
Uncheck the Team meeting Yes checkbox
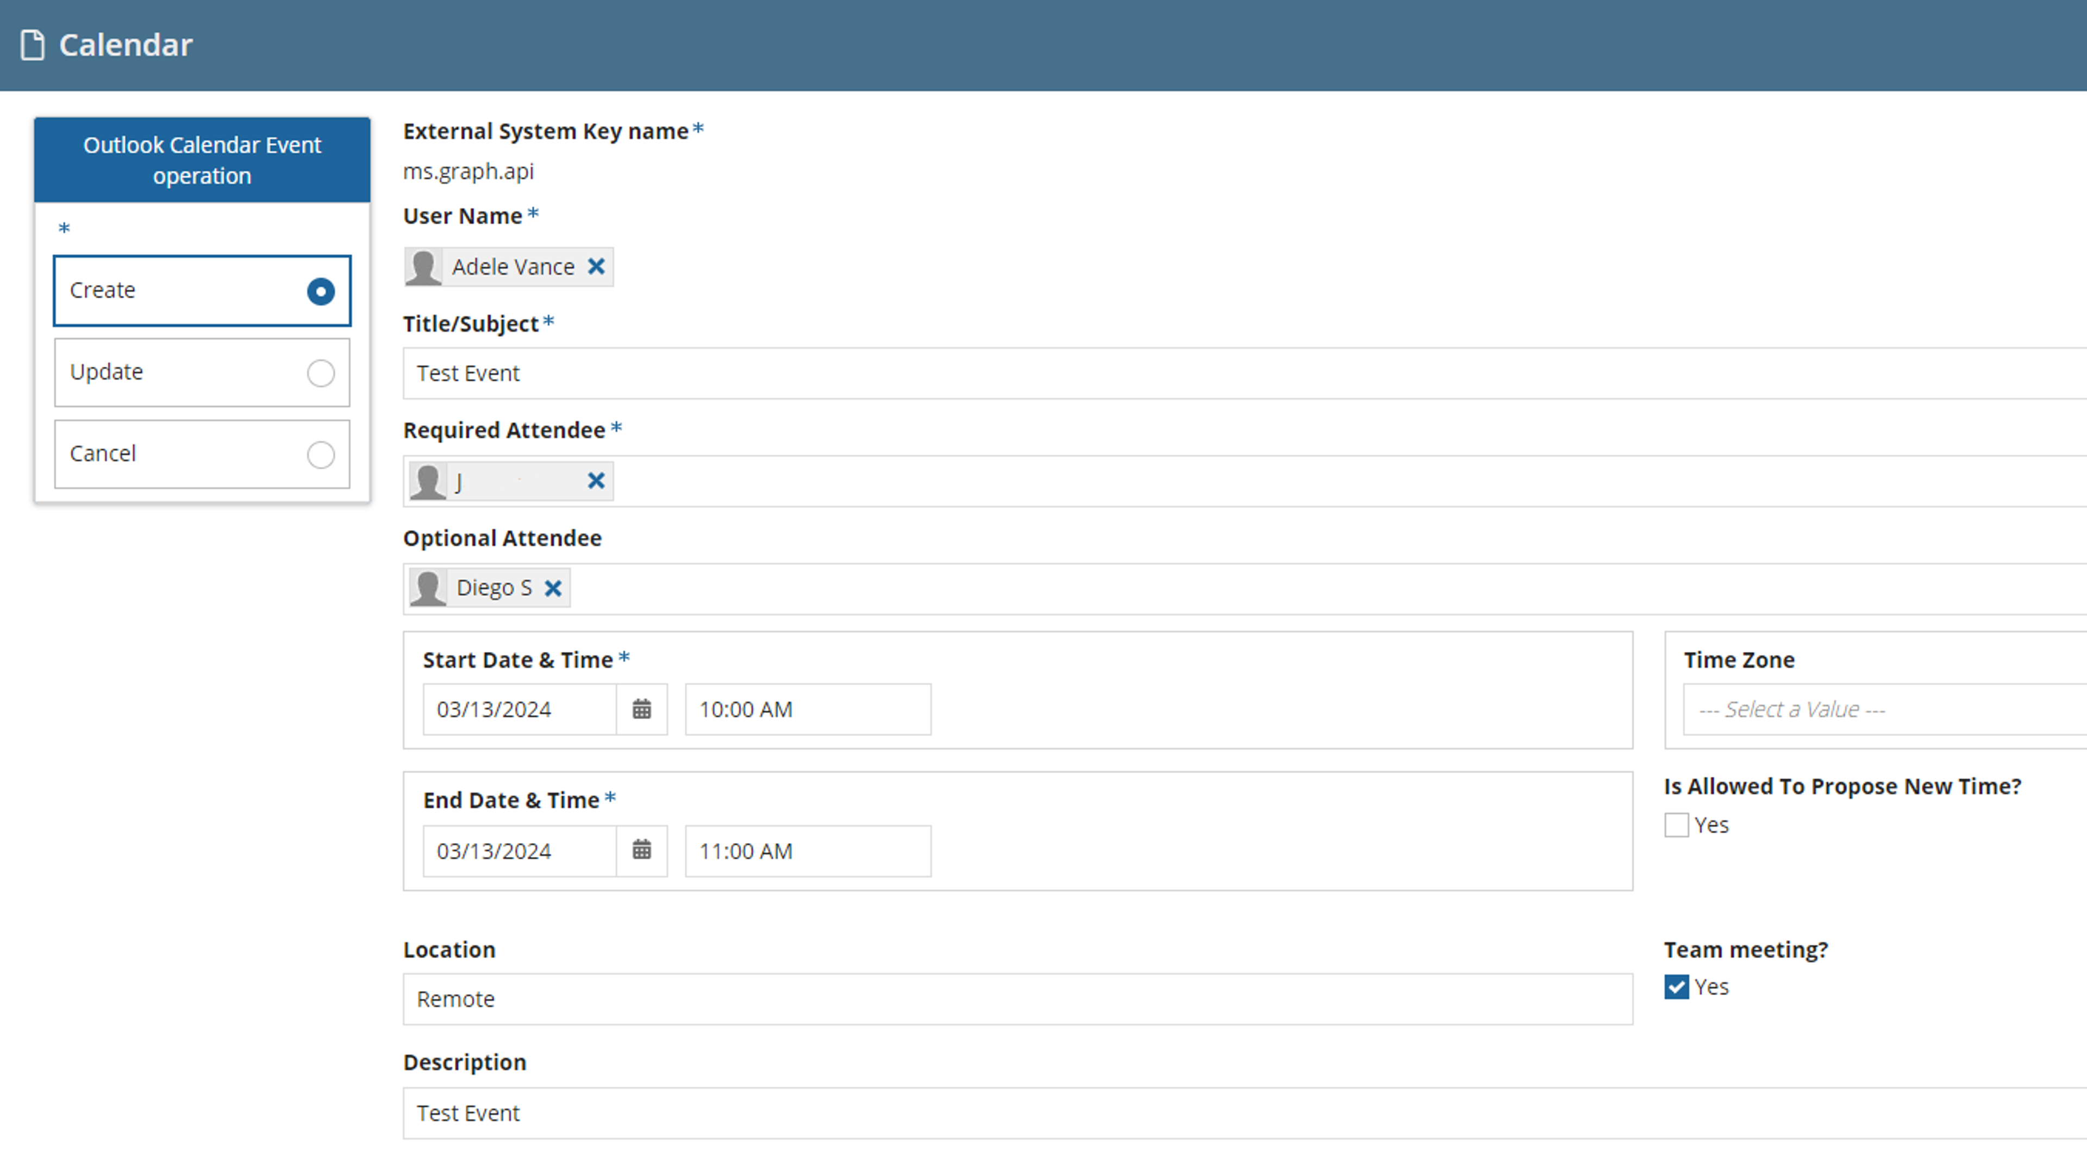[x=1676, y=987]
